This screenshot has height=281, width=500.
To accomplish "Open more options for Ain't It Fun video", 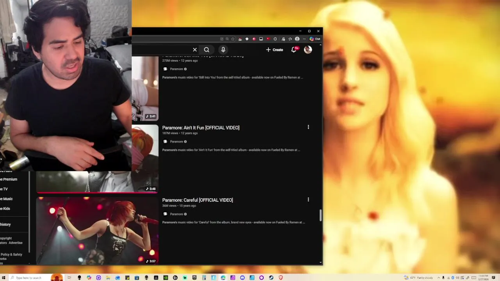I will click(308, 127).
